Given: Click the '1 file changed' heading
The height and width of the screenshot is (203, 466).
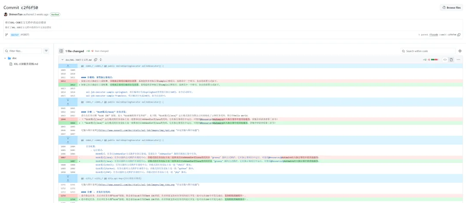Looking at the screenshot, I should pyautogui.click(x=75, y=51).
